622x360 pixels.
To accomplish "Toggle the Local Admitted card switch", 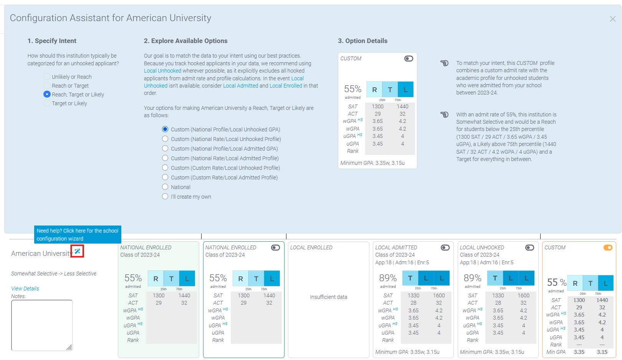I will [x=445, y=247].
